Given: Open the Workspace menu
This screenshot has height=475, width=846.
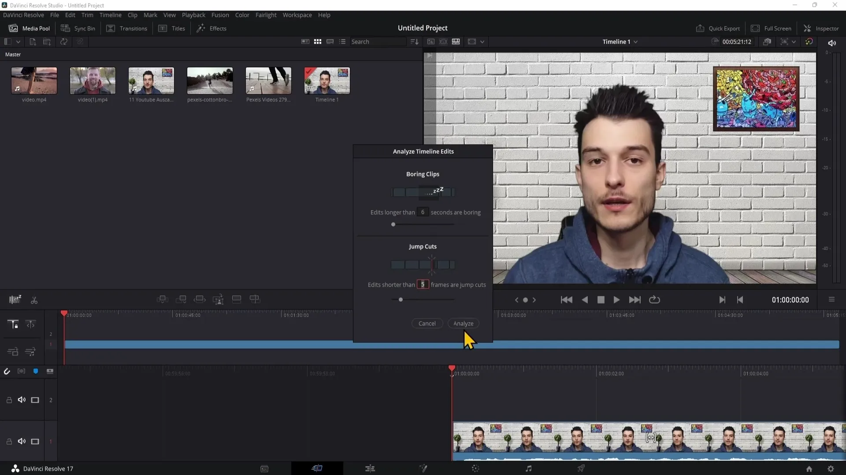Looking at the screenshot, I should tap(297, 15).
